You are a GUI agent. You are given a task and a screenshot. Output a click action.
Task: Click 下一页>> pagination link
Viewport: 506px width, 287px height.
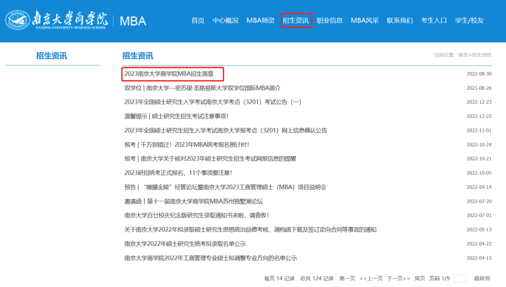pyautogui.click(x=399, y=278)
